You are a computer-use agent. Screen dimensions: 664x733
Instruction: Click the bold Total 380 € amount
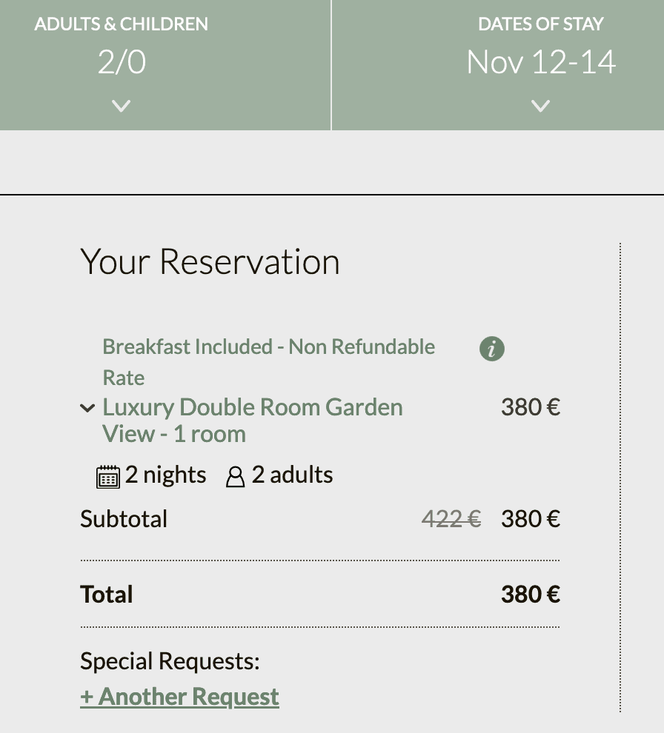[531, 595]
